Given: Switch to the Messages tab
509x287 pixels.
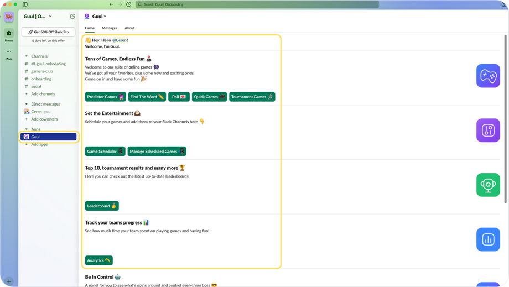Looking at the screenshot, I should pyautogui.click(x=110, y=28).
